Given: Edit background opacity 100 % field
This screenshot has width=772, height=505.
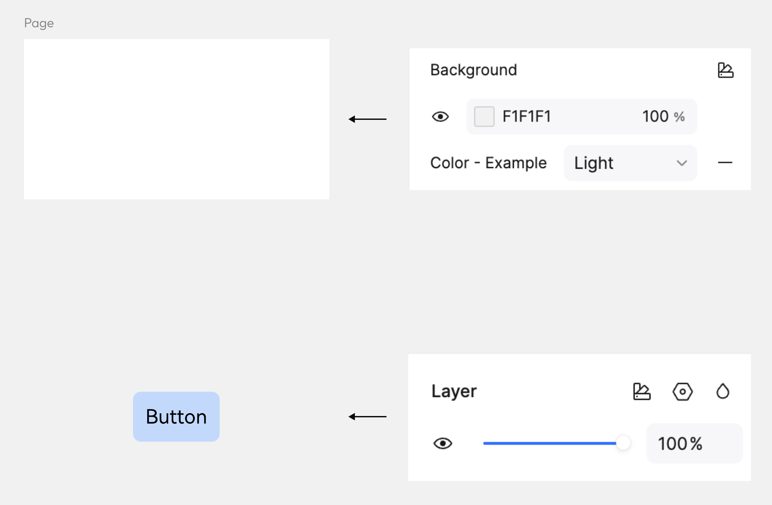Looking at the screenshot, I should [663, 117].
